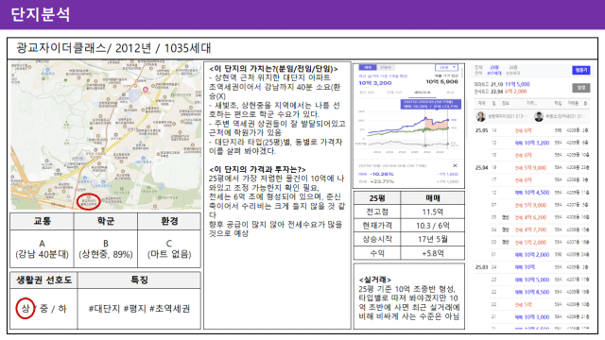Click the 단지분석 slide title
This screenshot has width=605, height=340.
[41, 15]
